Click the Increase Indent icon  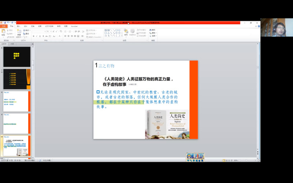(79, 31)
